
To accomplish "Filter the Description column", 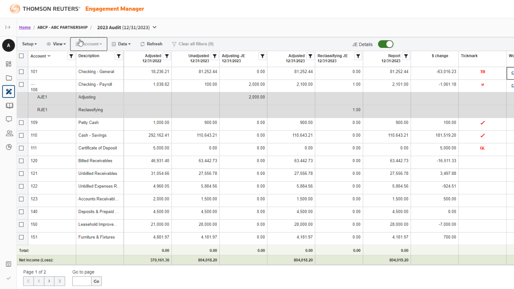I will click(119, 56).
